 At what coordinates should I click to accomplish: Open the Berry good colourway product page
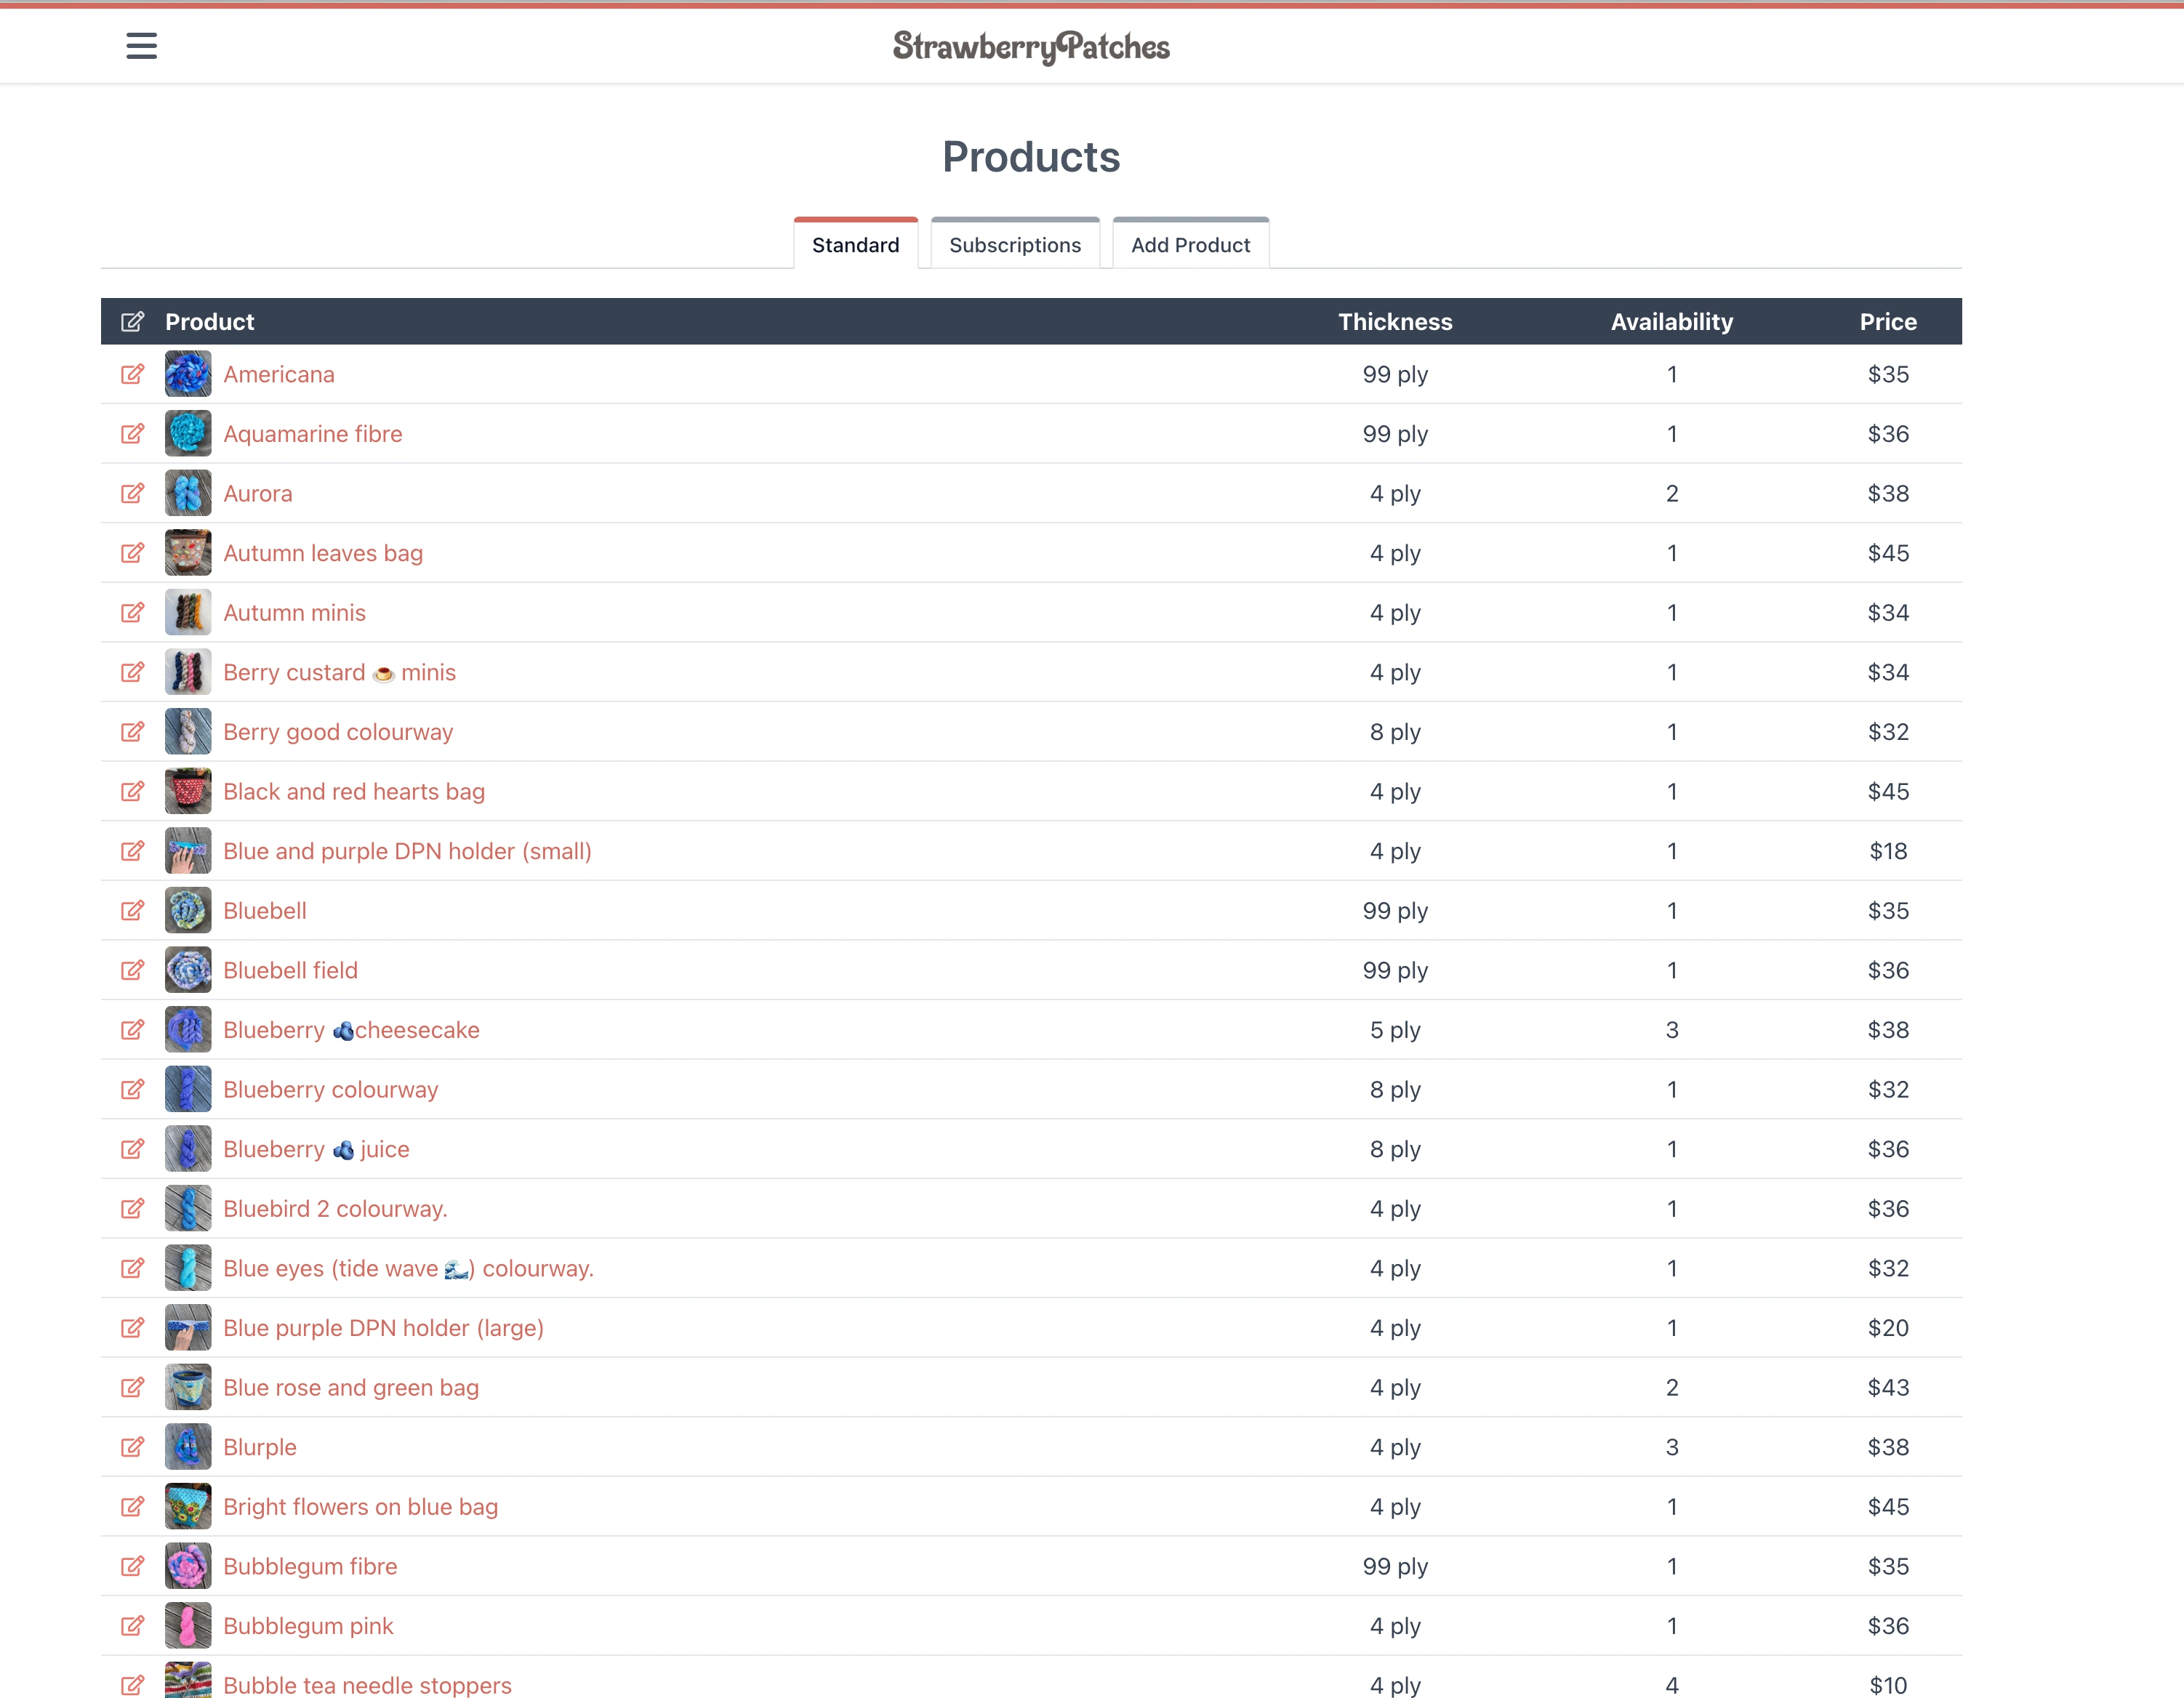pos(338,731)
